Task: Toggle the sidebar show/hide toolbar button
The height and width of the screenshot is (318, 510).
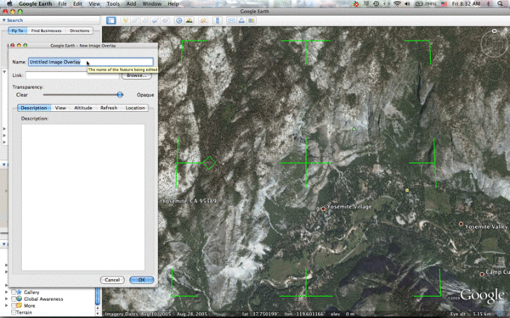Action: point(110,20)
